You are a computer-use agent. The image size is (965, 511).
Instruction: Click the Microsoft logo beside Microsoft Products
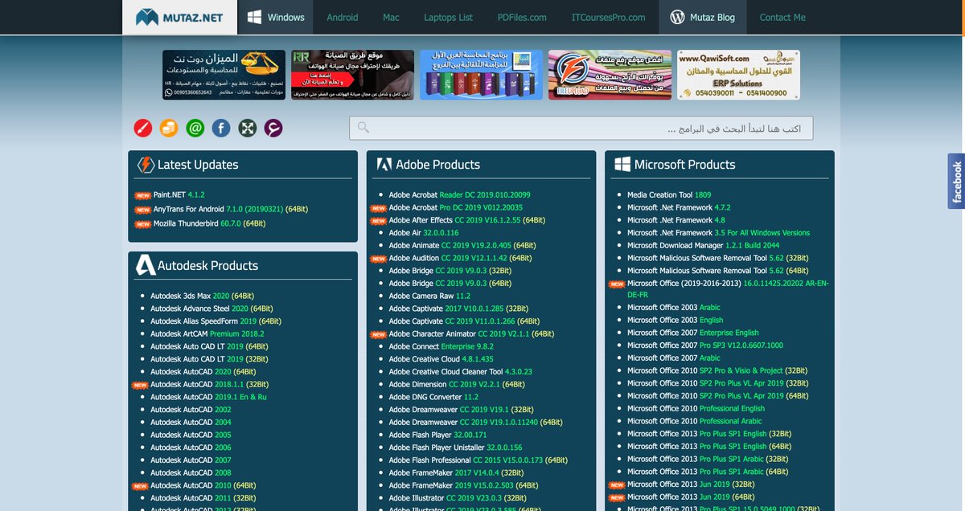[622, 165]
